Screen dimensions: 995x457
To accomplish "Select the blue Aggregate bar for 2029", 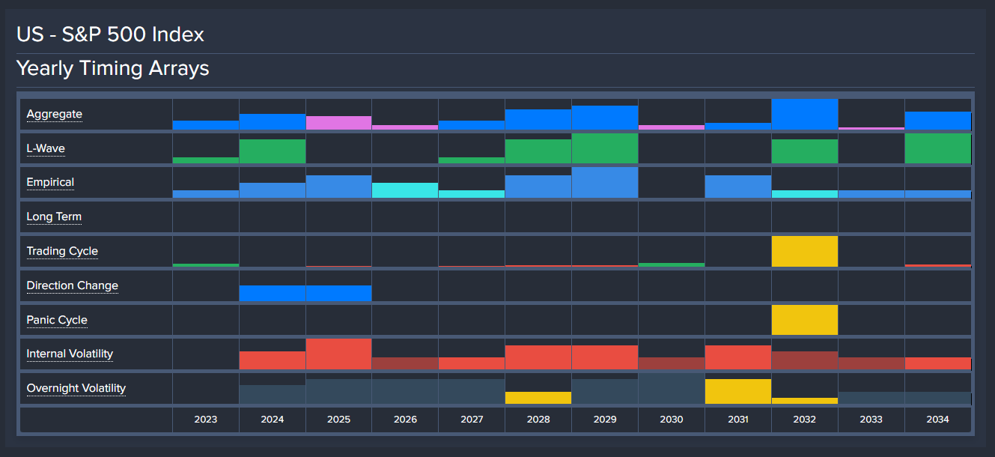I will click(x=605, y=118).
